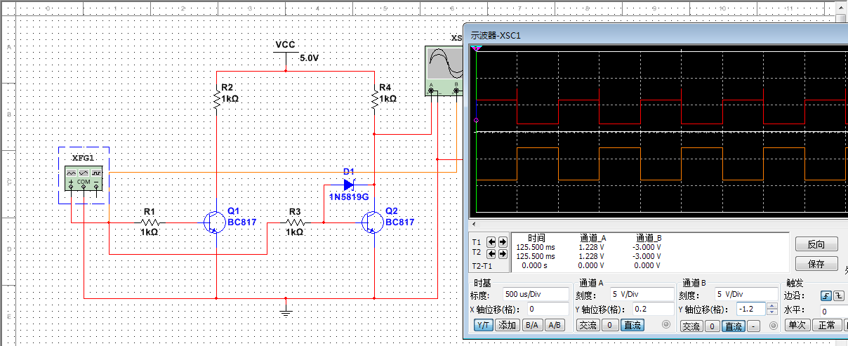Viewport: 848px width, 346px height.
Task: Click X 轴位移 offset field
Action: point(548,309)
